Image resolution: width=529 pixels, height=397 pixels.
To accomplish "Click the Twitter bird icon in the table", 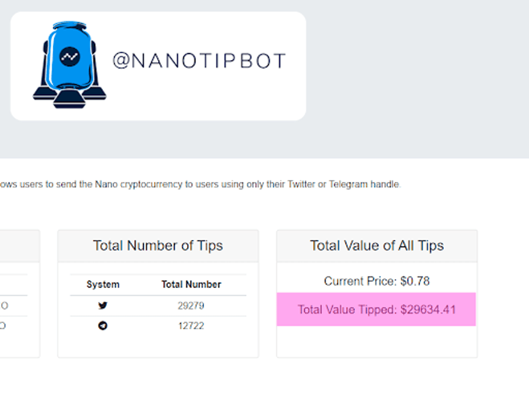I will click(x=103, y=305).
